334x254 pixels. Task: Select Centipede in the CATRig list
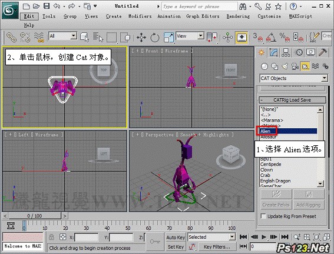270,164
